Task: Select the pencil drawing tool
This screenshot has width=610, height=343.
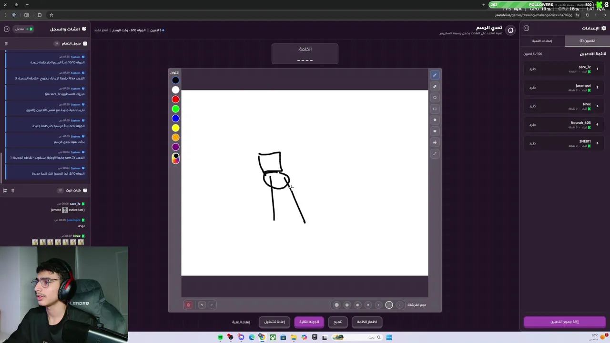Action: coord(435,75)
